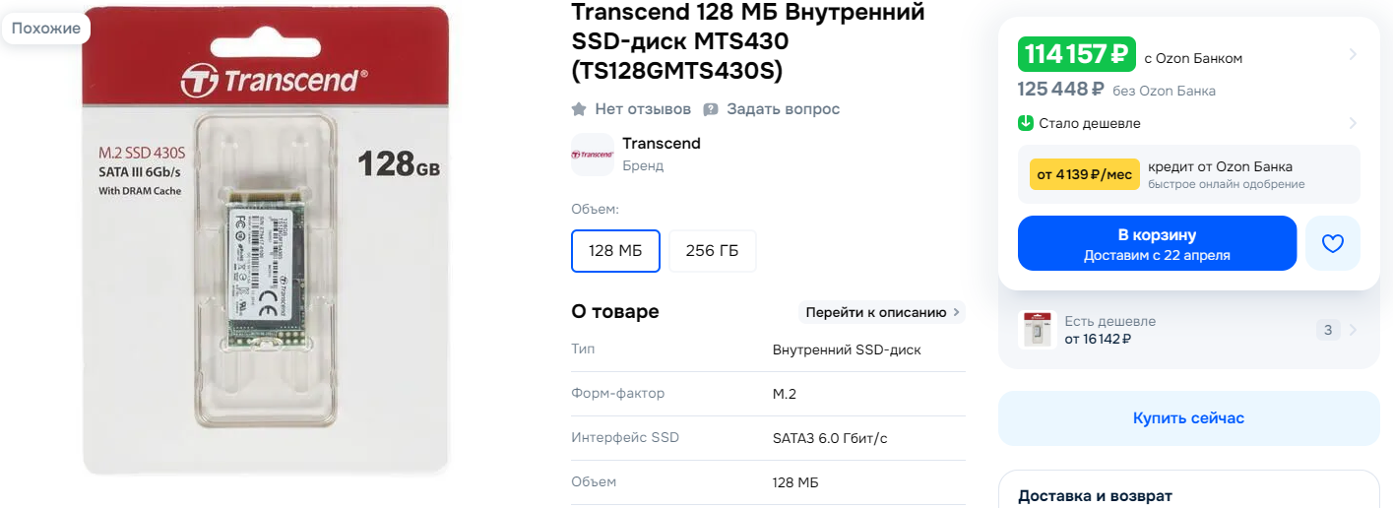Click the "Похожие" similar items badge
The width and height of the screenshot is (1393, 508).
46,28
